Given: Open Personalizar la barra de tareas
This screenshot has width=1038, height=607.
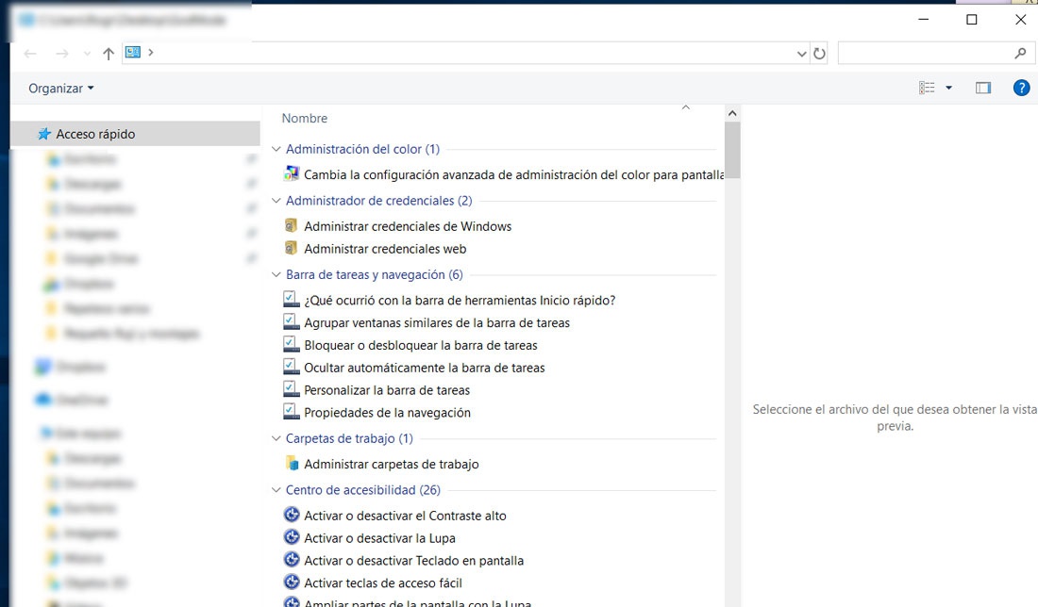Looking at the screenshot, I should point(384,389).
